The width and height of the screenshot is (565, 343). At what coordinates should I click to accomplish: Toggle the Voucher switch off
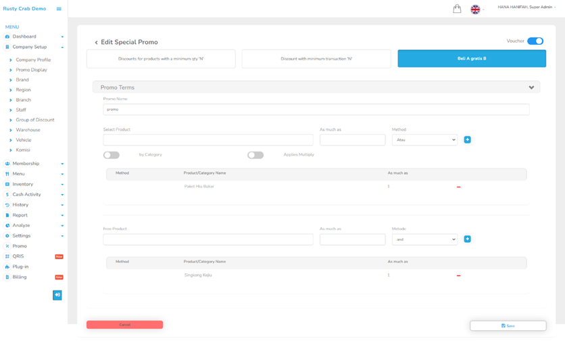click(535, 41)
